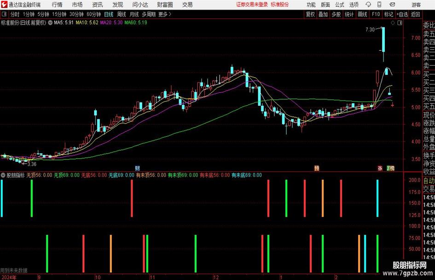Image resolution: width=435 pixels, height=280 pixels.
Task: Click the 证券交易未登录 login link
Action: (x=252, y=5)
